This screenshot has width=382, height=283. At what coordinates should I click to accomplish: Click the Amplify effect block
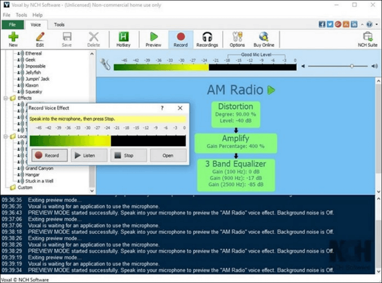(x=236, y=143)
